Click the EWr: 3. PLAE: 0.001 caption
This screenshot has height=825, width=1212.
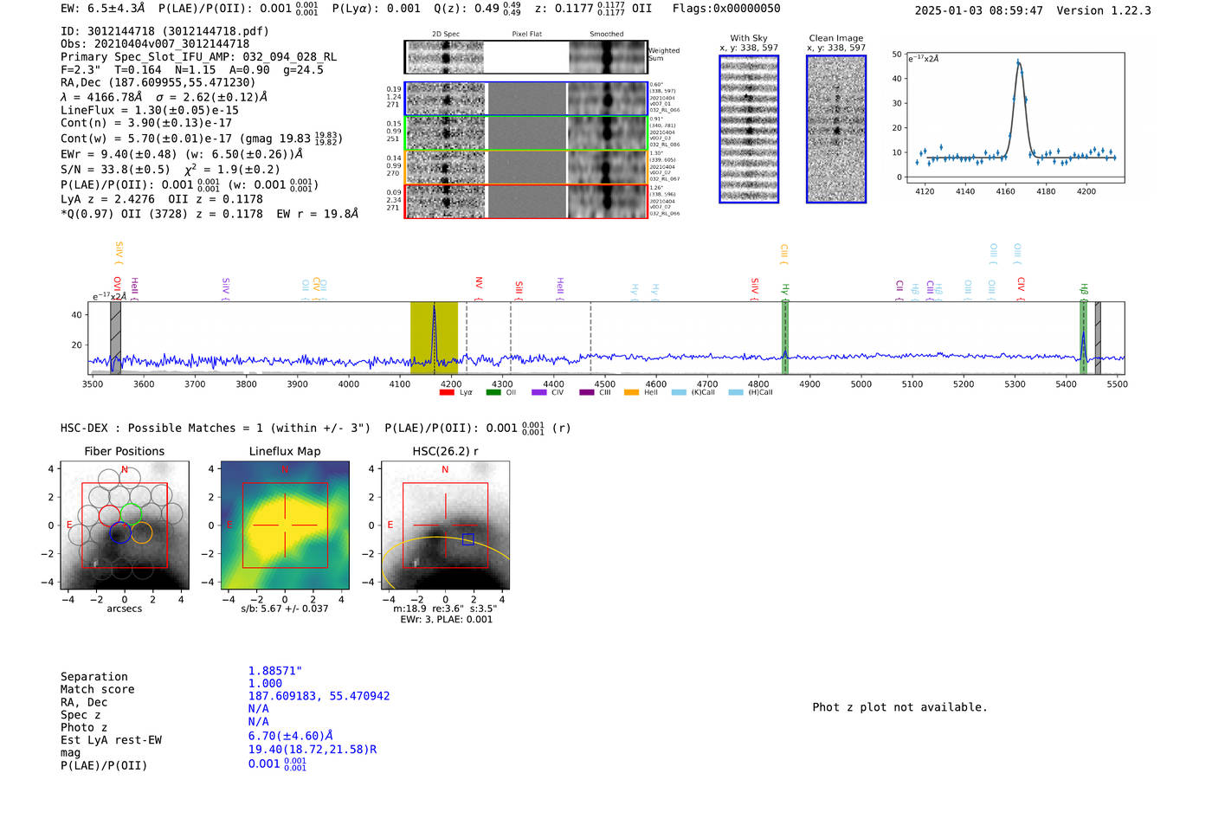(446, 620)
